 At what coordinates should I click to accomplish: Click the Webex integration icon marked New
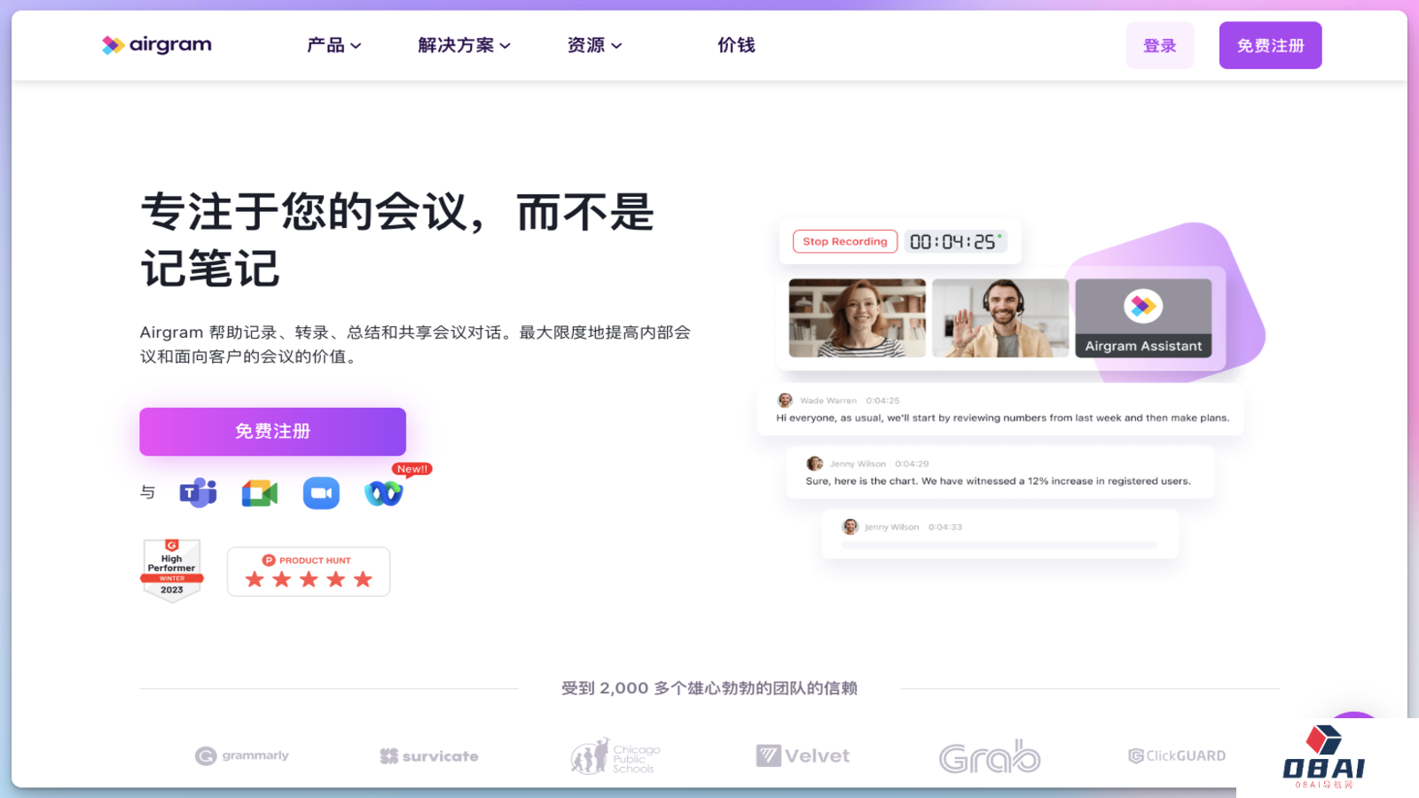point(384,493)
